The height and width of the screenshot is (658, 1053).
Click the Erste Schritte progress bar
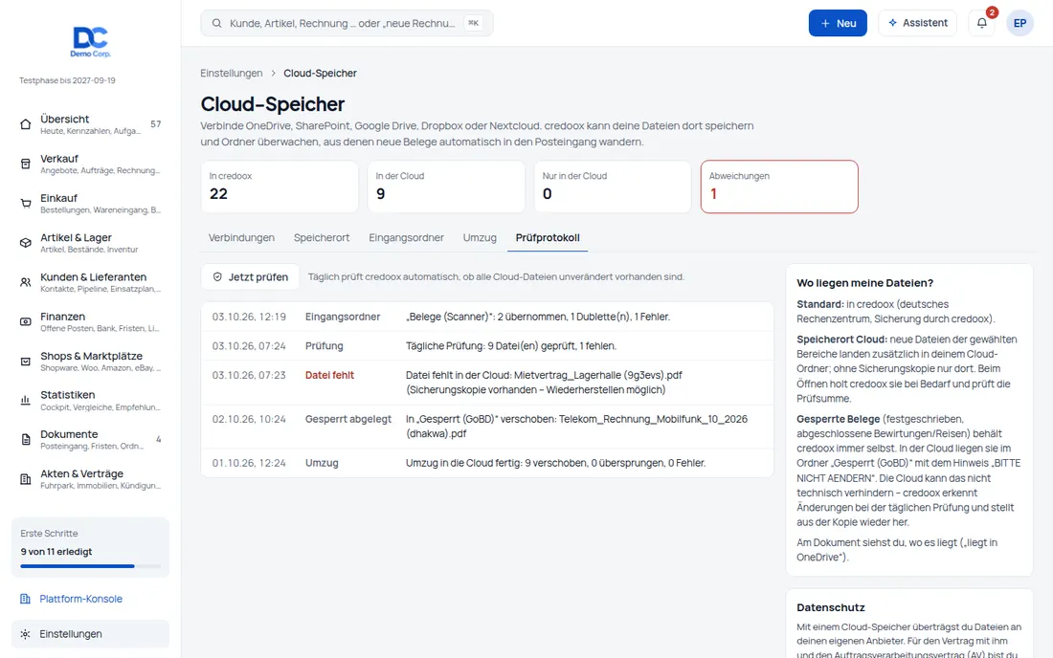click(x=91, y=566)
